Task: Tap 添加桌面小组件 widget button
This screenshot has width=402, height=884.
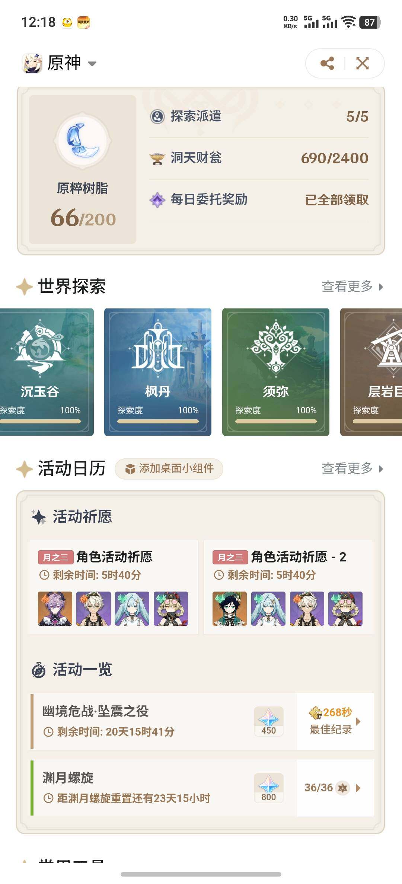Action: coord(169,468)
